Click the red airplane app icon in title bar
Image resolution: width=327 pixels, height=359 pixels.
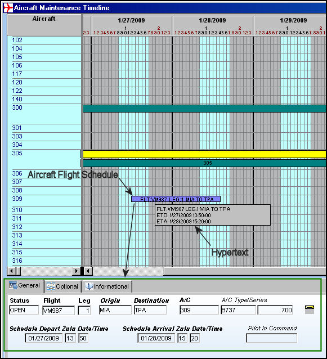(8, 8)
